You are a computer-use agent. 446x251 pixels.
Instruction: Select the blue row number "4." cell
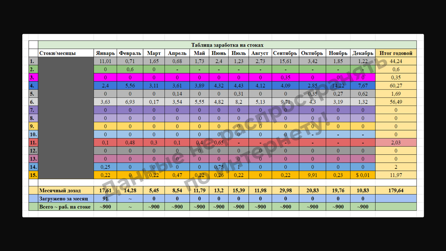click(x=33, y=86)
